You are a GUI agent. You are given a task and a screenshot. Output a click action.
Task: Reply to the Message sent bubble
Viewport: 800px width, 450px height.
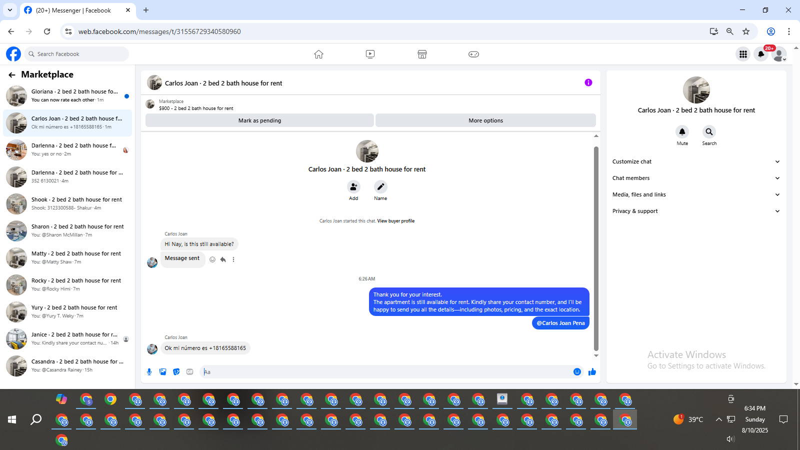pyautogui.click(x=223, y=259)
